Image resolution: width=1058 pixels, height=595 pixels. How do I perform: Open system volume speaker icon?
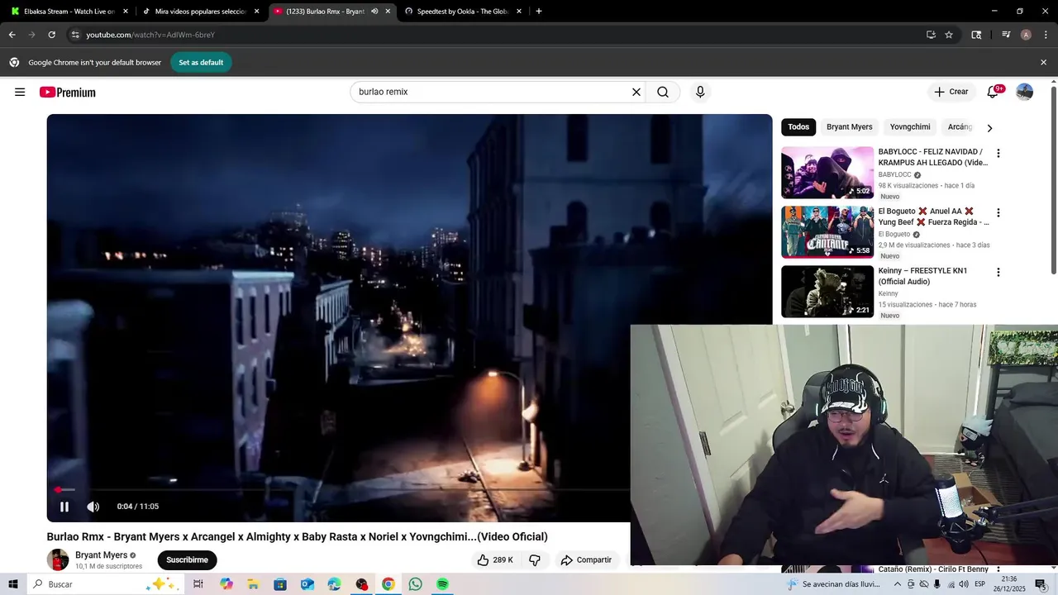point(964,584)
